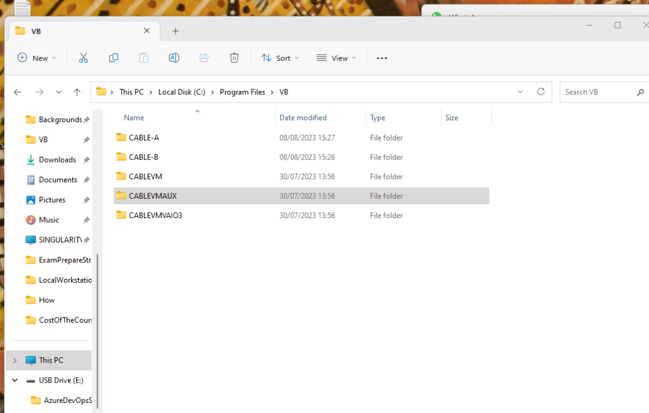Click the Delete trash icon
This screenshot has height=413, width=649.
point(235,58)
